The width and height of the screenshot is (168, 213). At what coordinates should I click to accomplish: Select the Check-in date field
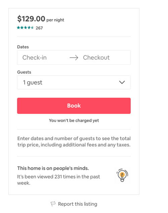pyautogui.click(x=43, y=57)
